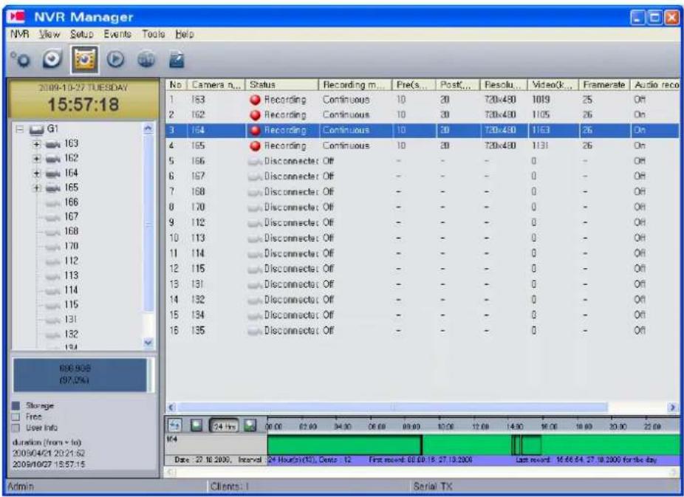
Task: Open the View menu
Action: [x=49, y=34]
